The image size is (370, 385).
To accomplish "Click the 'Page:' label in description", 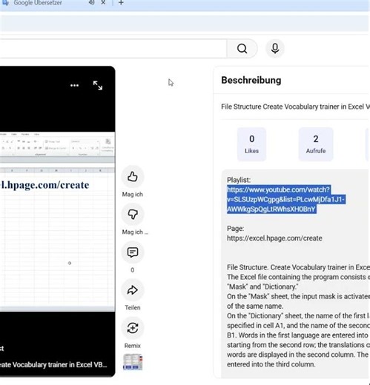I will pyautogui.click(x=235, y=229).
